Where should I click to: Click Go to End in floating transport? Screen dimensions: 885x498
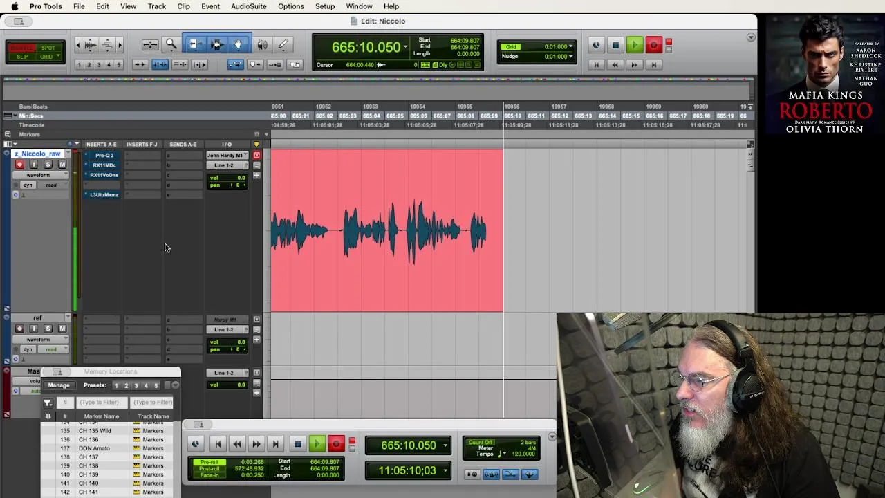coord(275,444)
